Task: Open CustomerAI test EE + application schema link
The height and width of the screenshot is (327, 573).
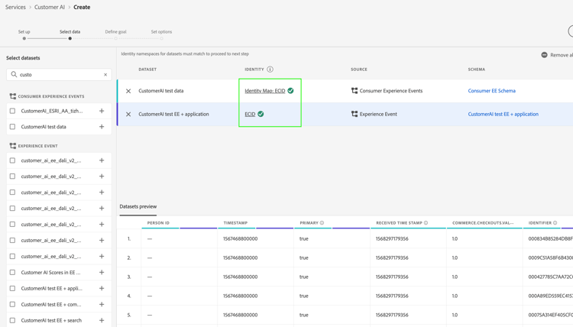Action: pyautogui.click(x=503, y=115)
